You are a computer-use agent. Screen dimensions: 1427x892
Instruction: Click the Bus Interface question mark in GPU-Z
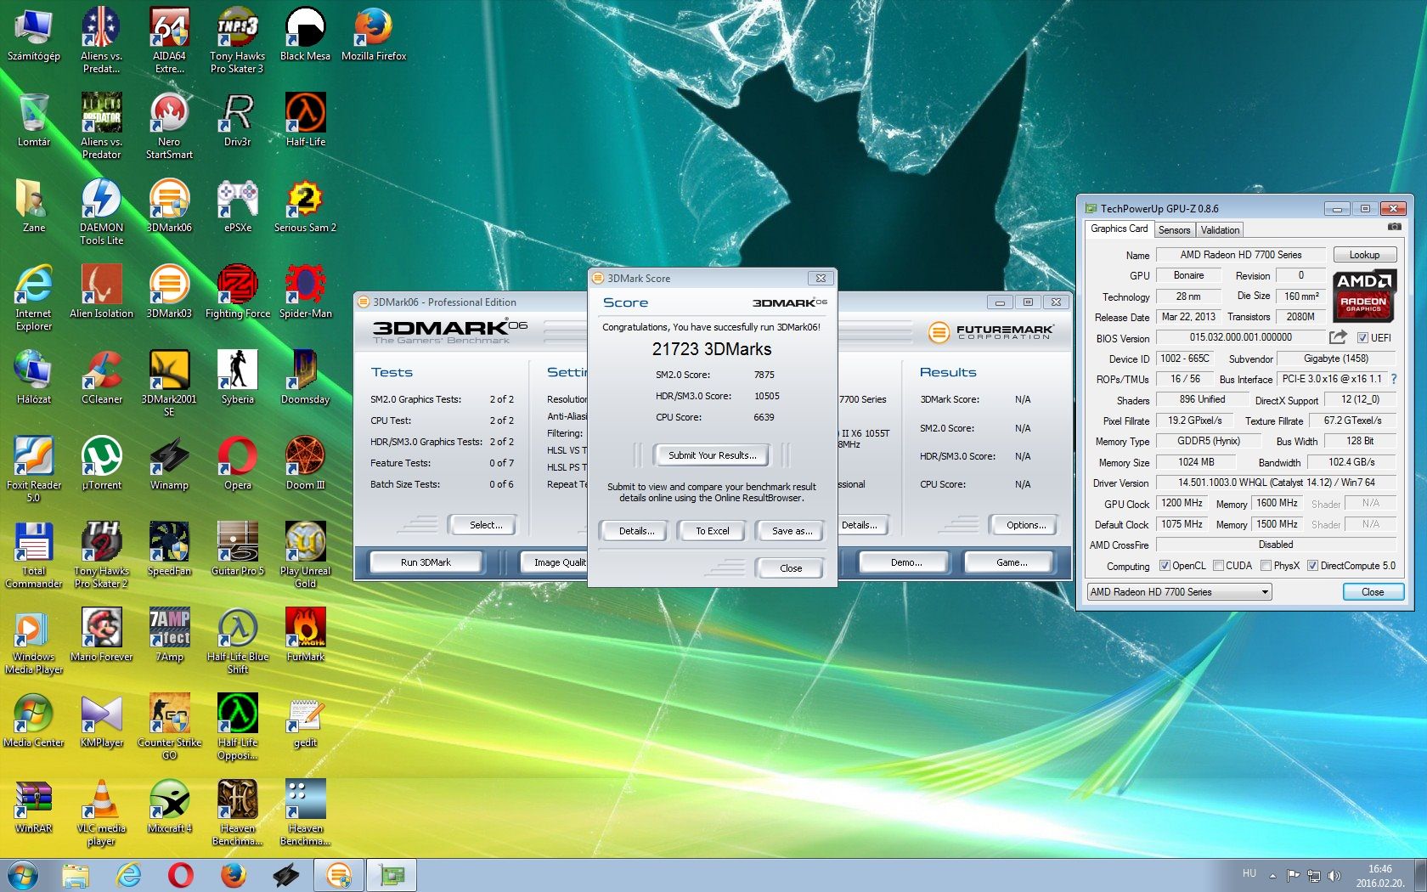[x=1394, y=379]
